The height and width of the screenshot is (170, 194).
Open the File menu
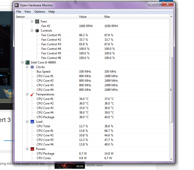(19, 12)
